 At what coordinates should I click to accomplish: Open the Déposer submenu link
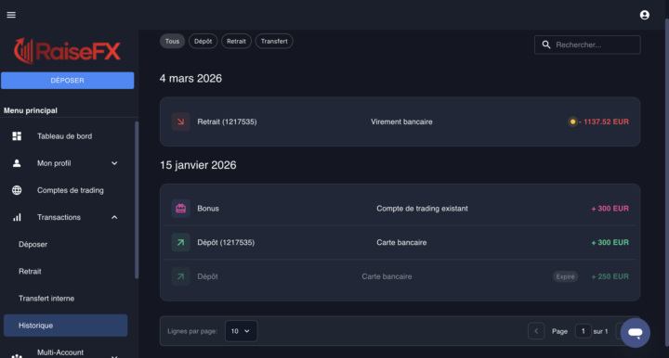pos(33,244)
